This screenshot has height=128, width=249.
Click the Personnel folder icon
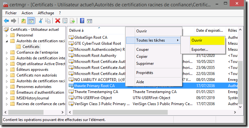(12, 35)
